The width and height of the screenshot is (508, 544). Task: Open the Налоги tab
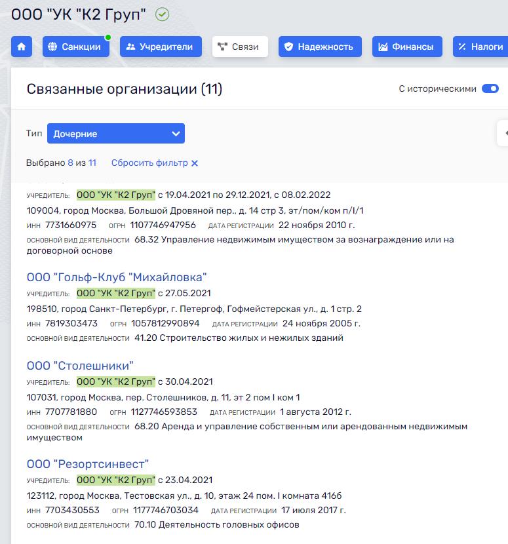(x=480, y=47)
